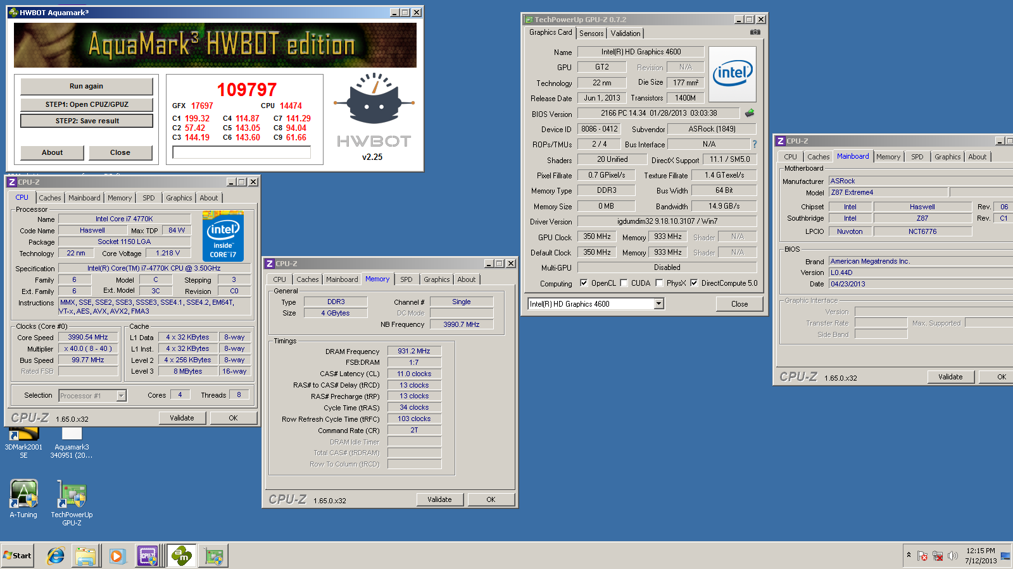The height and width of the screenshot is (569, 1013).
Task: Toggle the CUDA checkbox in GPU-Z
Action: click(624, 283)
